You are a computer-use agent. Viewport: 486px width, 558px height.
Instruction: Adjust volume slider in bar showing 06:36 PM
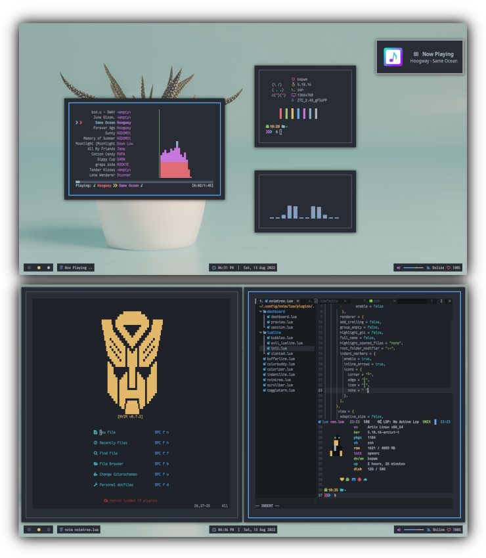click(414, 530)
